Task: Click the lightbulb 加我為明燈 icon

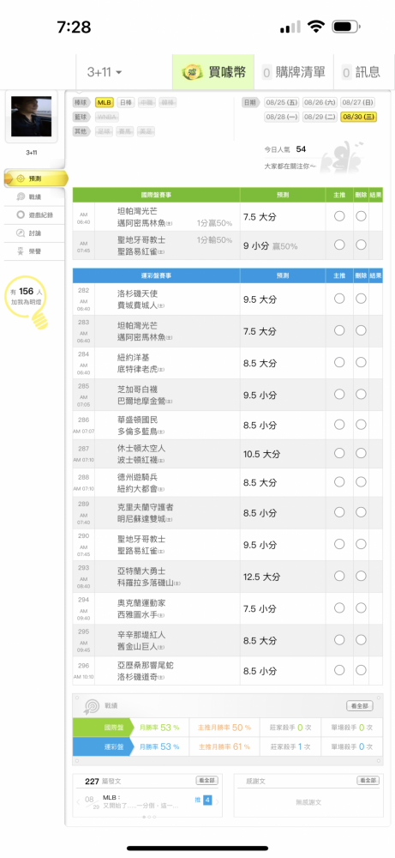Action: pyautogui.click(x=27, y=302)
